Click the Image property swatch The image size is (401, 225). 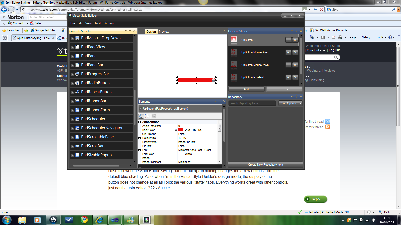tap(180, 158)
